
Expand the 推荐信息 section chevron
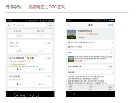(x=112, y=72)
